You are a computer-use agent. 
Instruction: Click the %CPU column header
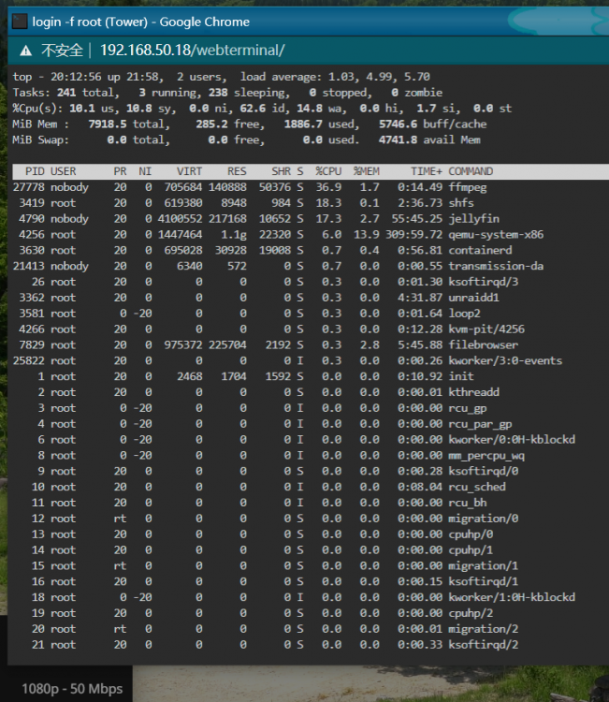click(x=328, y=171)
